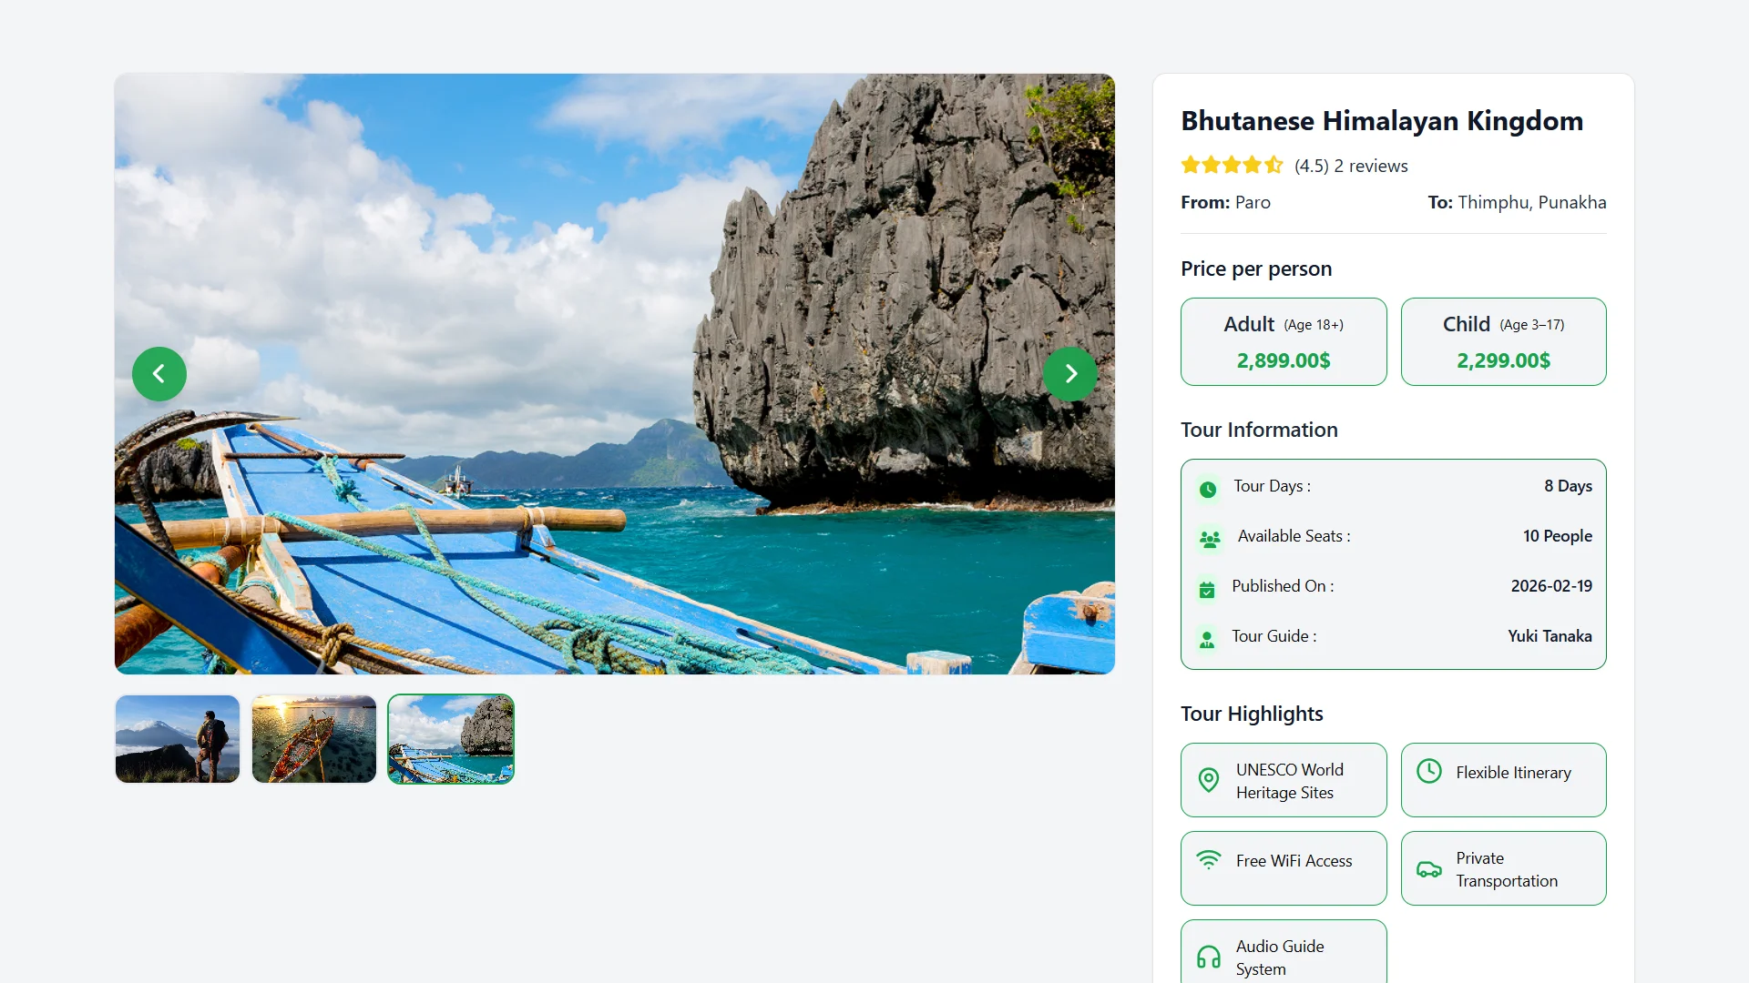Open the 2 reviews link

1371,166
